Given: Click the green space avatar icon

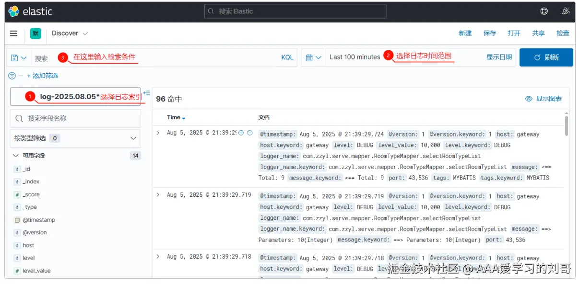Looking at the screenshot, I should tap(36, 33).
